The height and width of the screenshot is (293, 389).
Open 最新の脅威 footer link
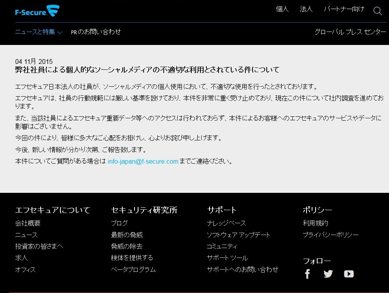coord(127,235)
